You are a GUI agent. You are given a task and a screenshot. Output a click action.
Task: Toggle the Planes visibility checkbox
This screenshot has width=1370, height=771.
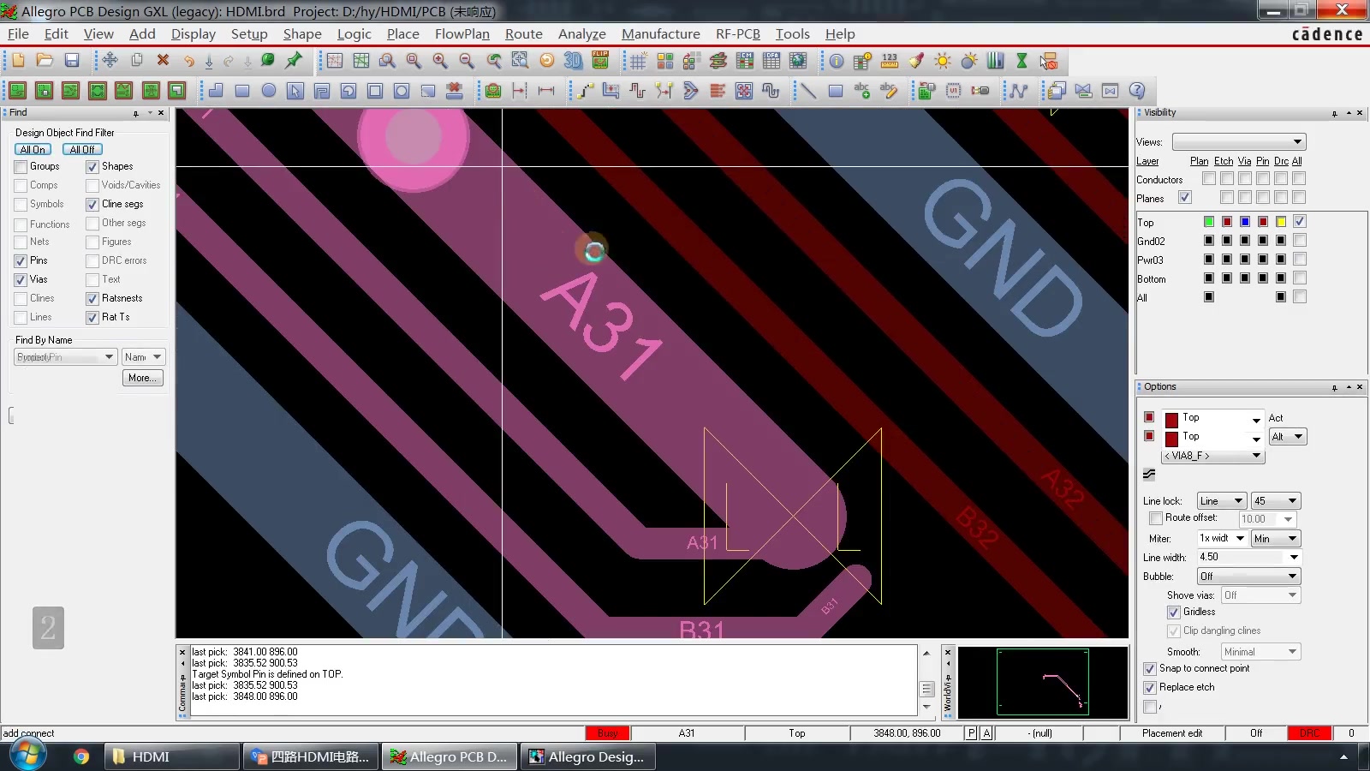point(1185,198)
